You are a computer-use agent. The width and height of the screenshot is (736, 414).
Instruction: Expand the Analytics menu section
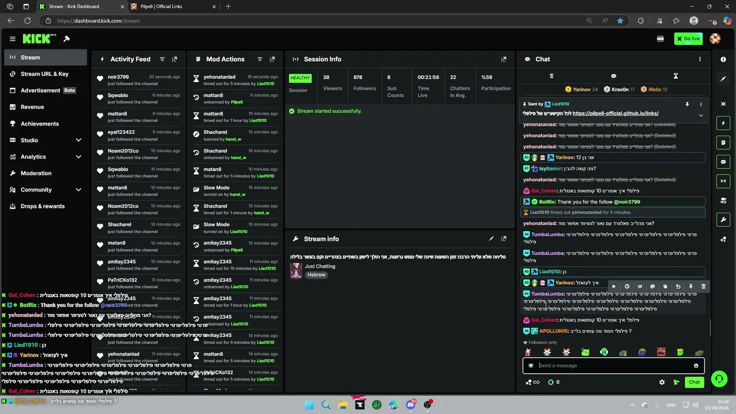pos(45,157)
